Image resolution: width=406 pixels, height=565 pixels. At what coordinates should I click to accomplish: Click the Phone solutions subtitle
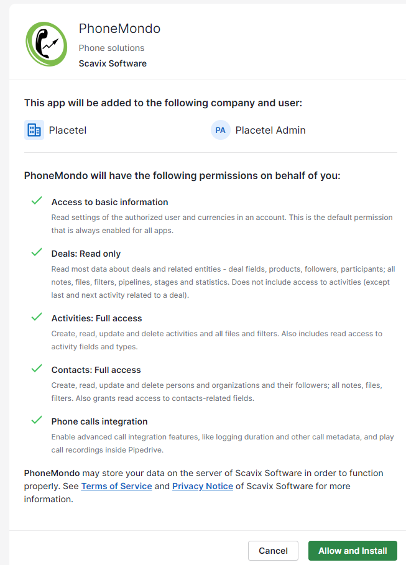tap(111, 48)
